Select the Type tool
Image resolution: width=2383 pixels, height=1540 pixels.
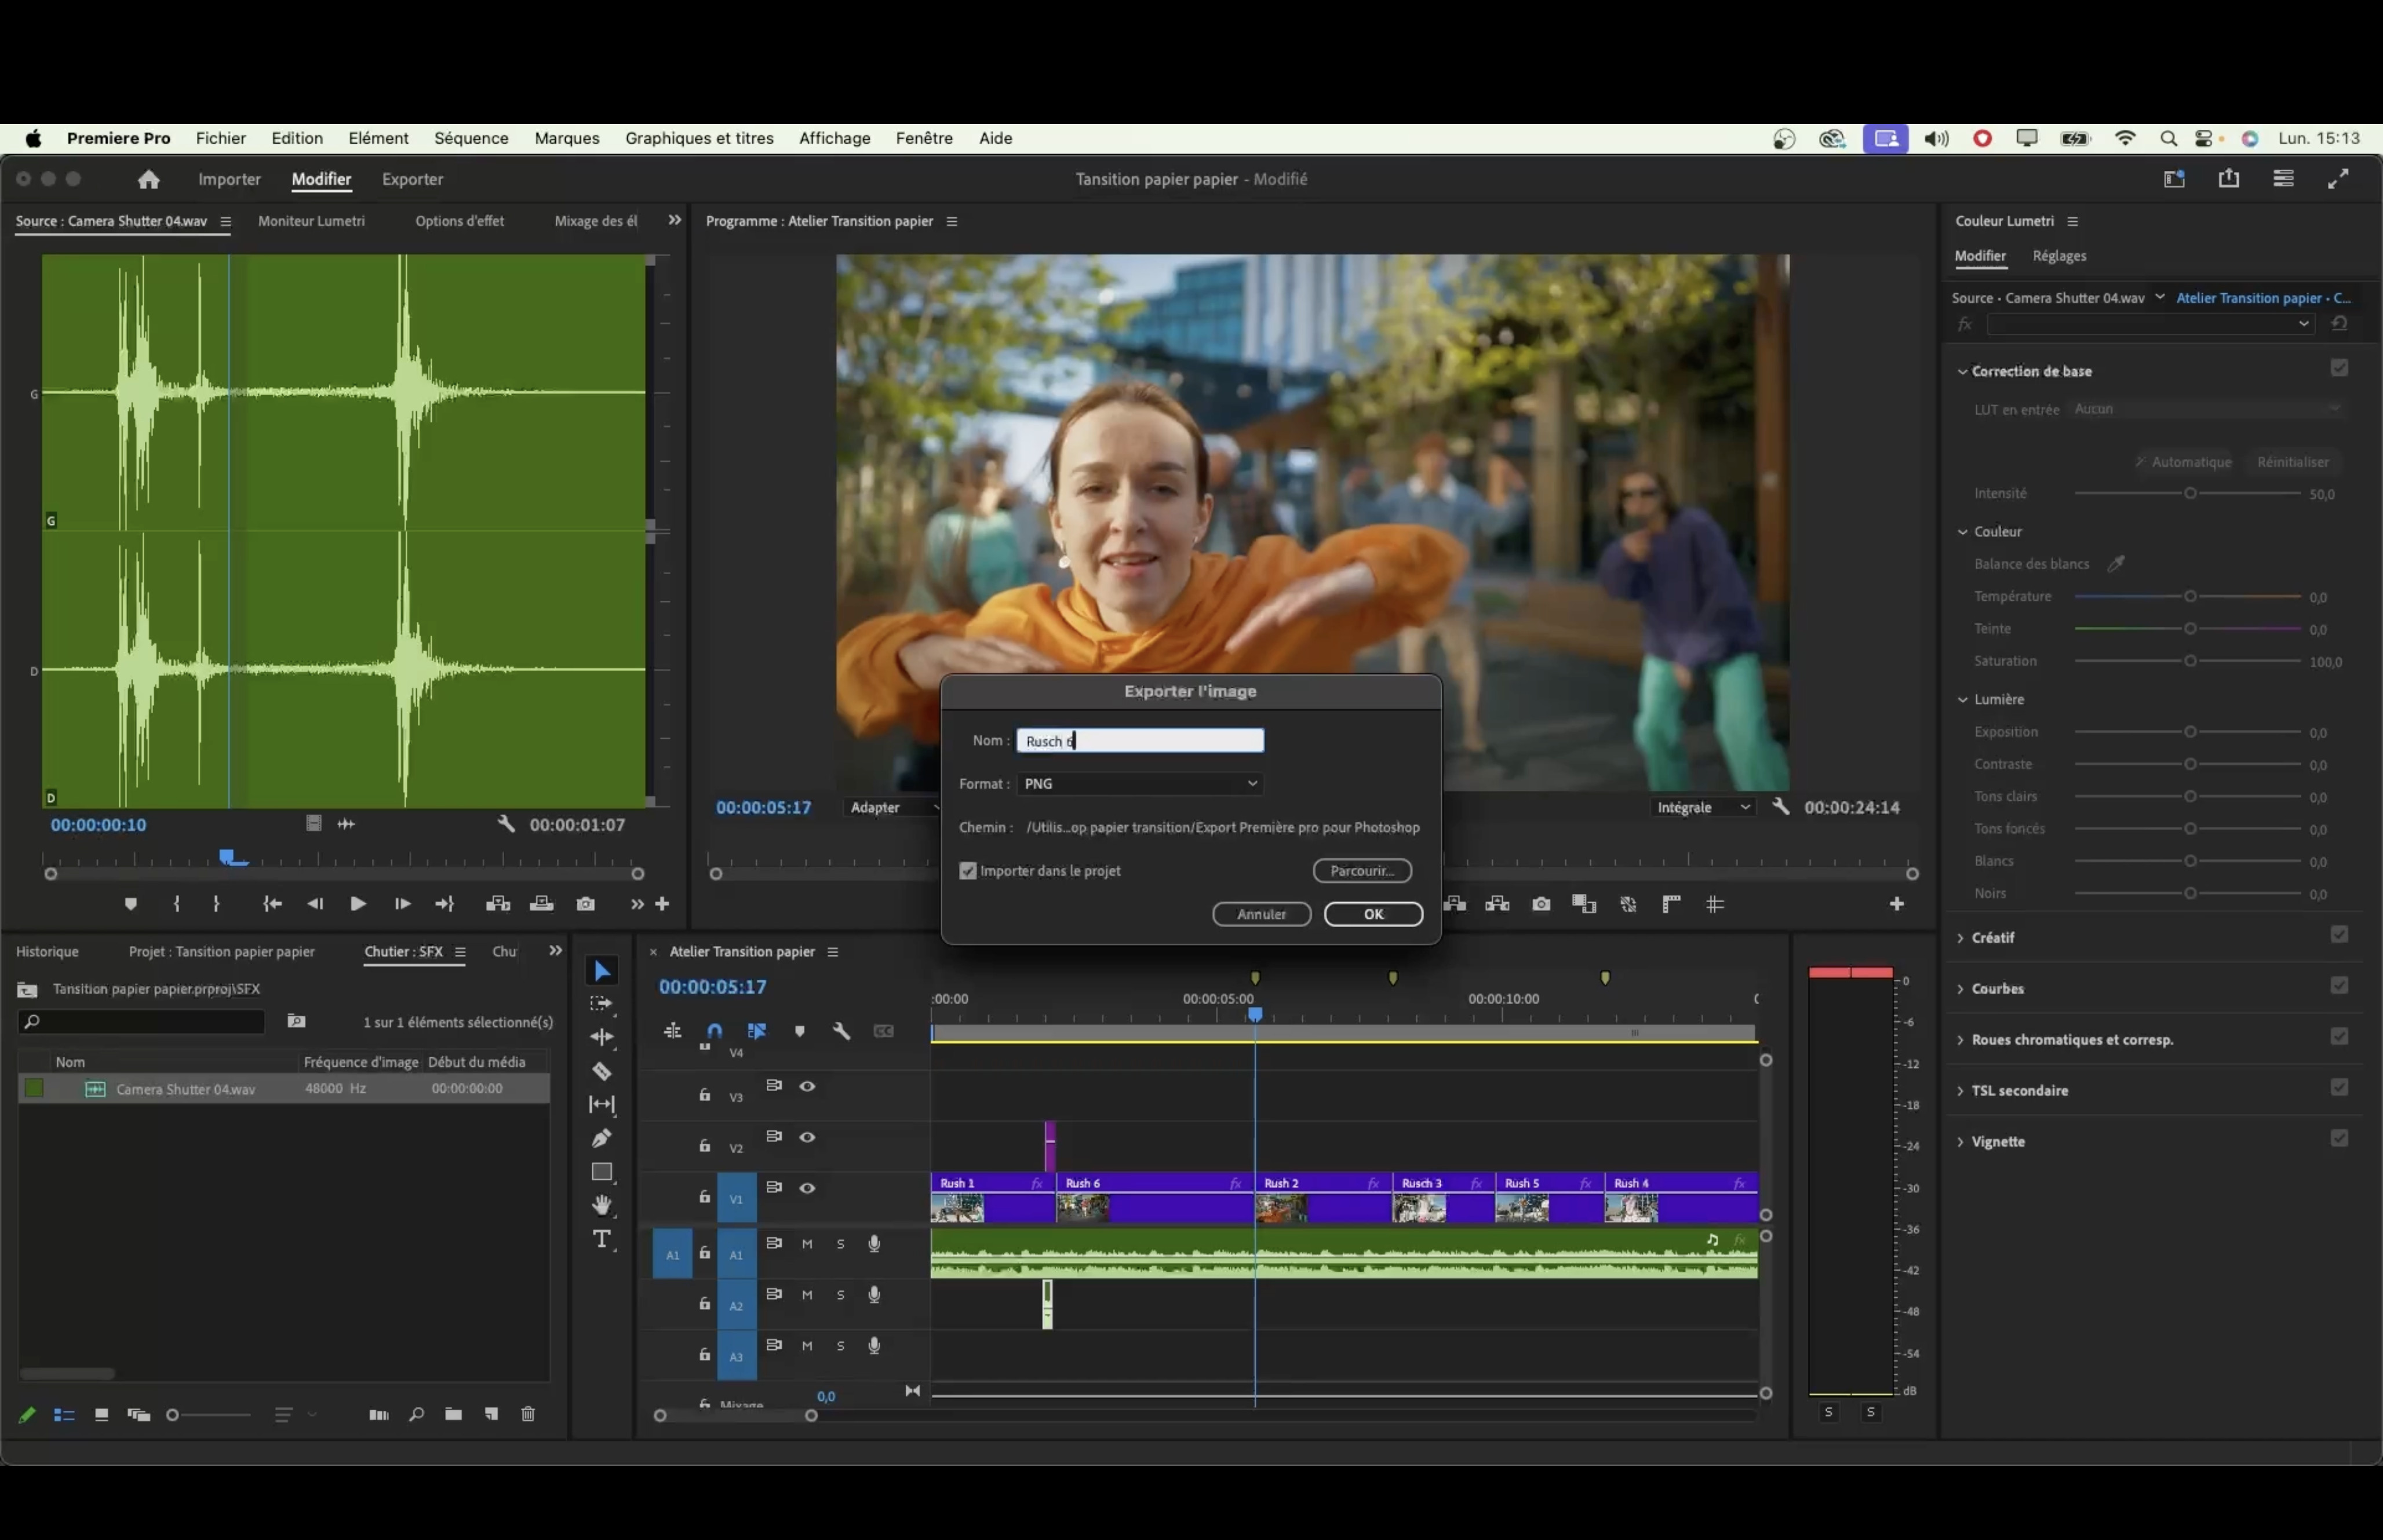(601, 1240)
